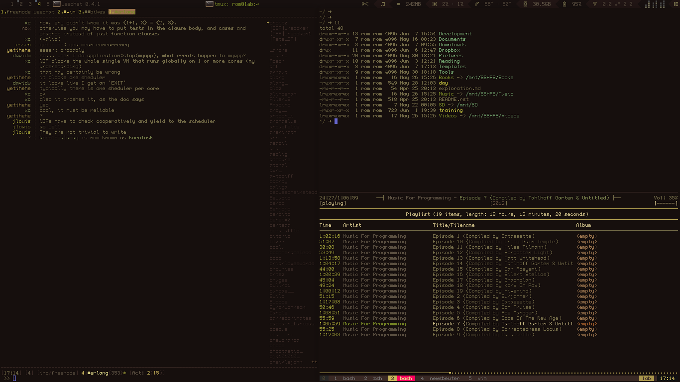Click the music note status icon
This screenshot has width=680, height=382.
tap(383, 4)
